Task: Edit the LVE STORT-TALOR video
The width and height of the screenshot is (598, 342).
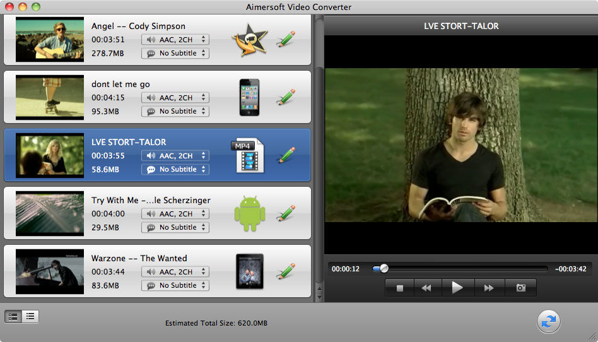Action: 286,155
